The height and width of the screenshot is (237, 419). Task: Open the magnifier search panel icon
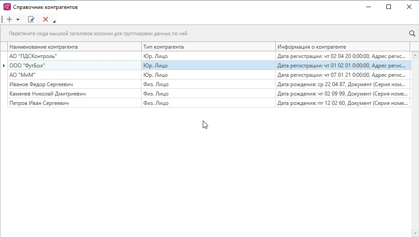click(x=412, y=33)
